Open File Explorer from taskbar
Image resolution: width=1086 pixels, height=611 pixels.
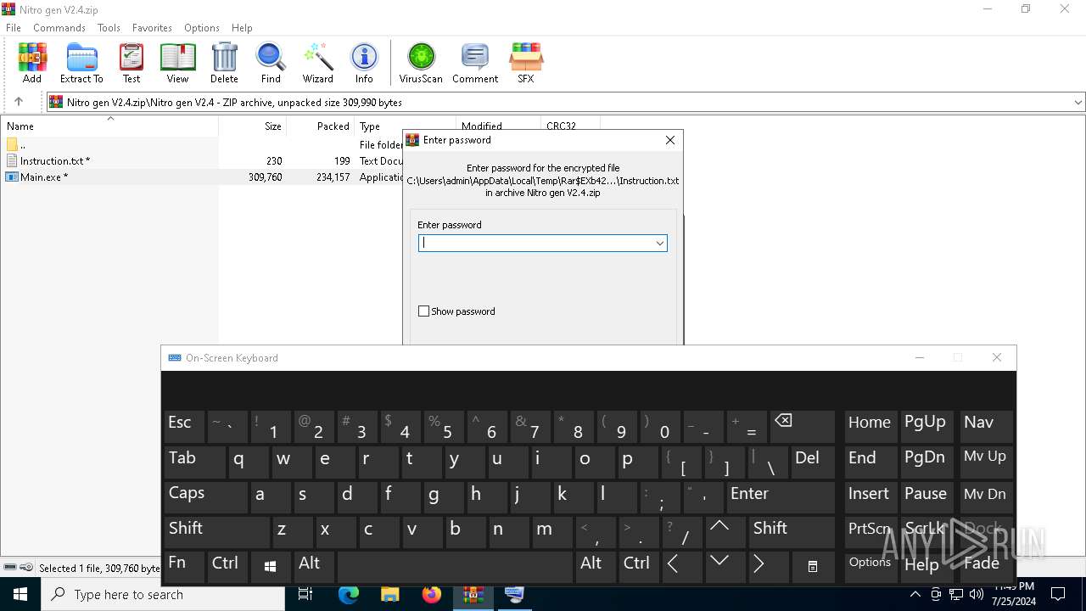(389, 594)
